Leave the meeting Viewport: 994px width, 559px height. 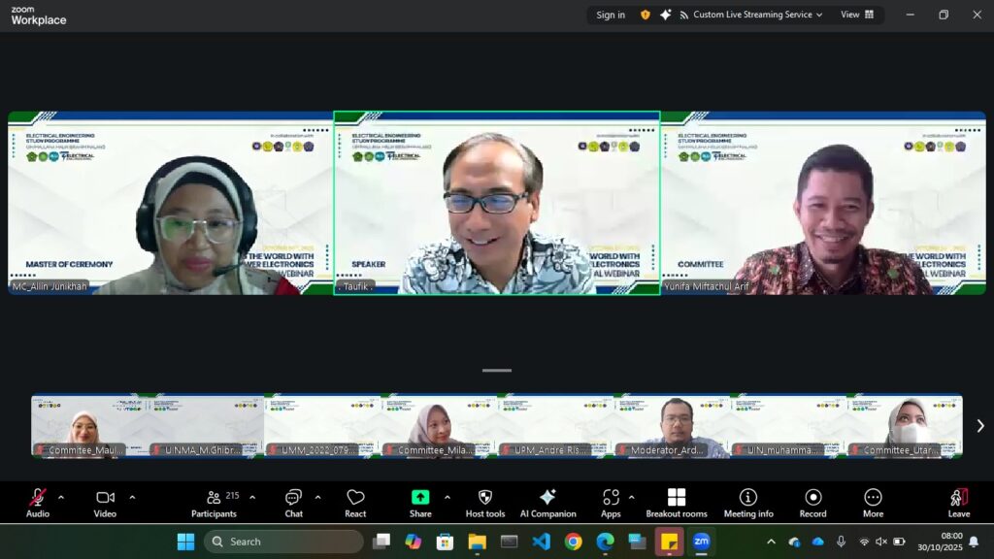958,502
